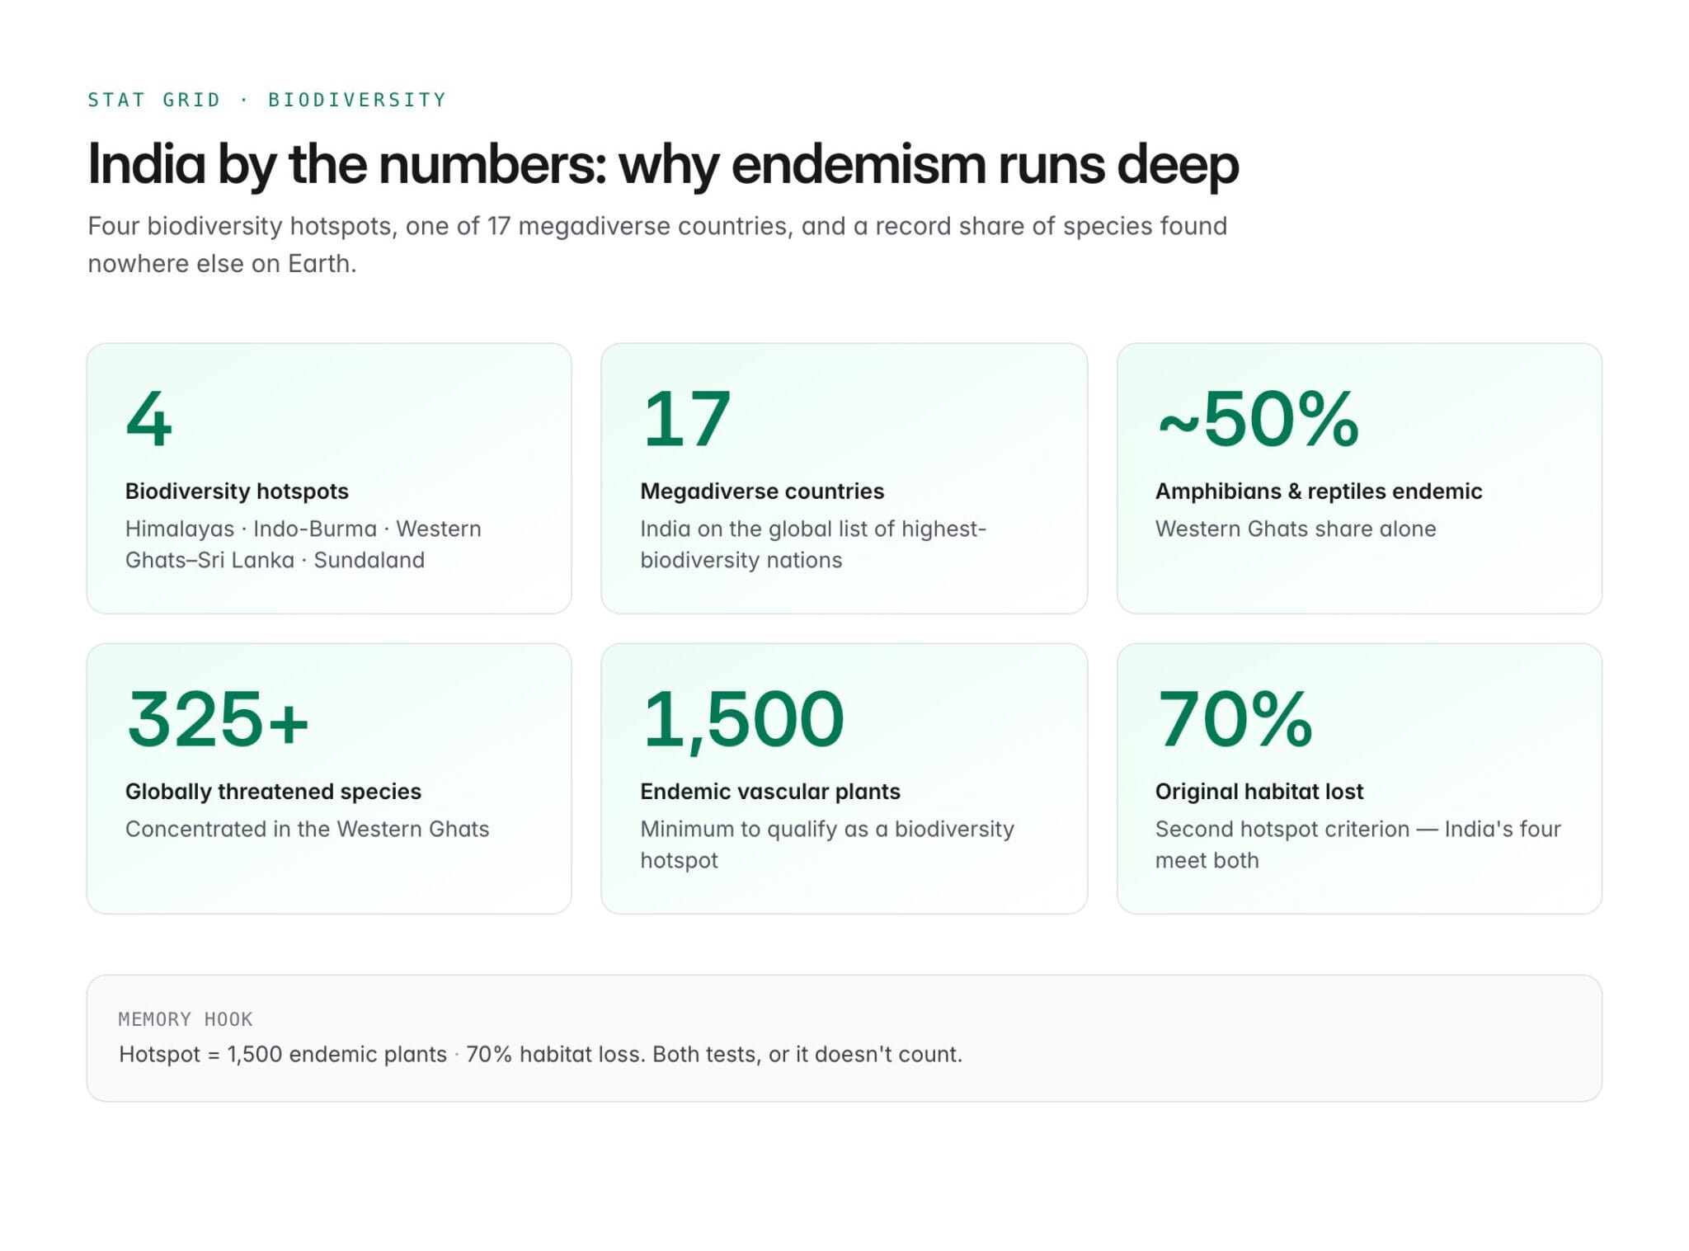Select Western Ghats share alone text

[1296, 529]
